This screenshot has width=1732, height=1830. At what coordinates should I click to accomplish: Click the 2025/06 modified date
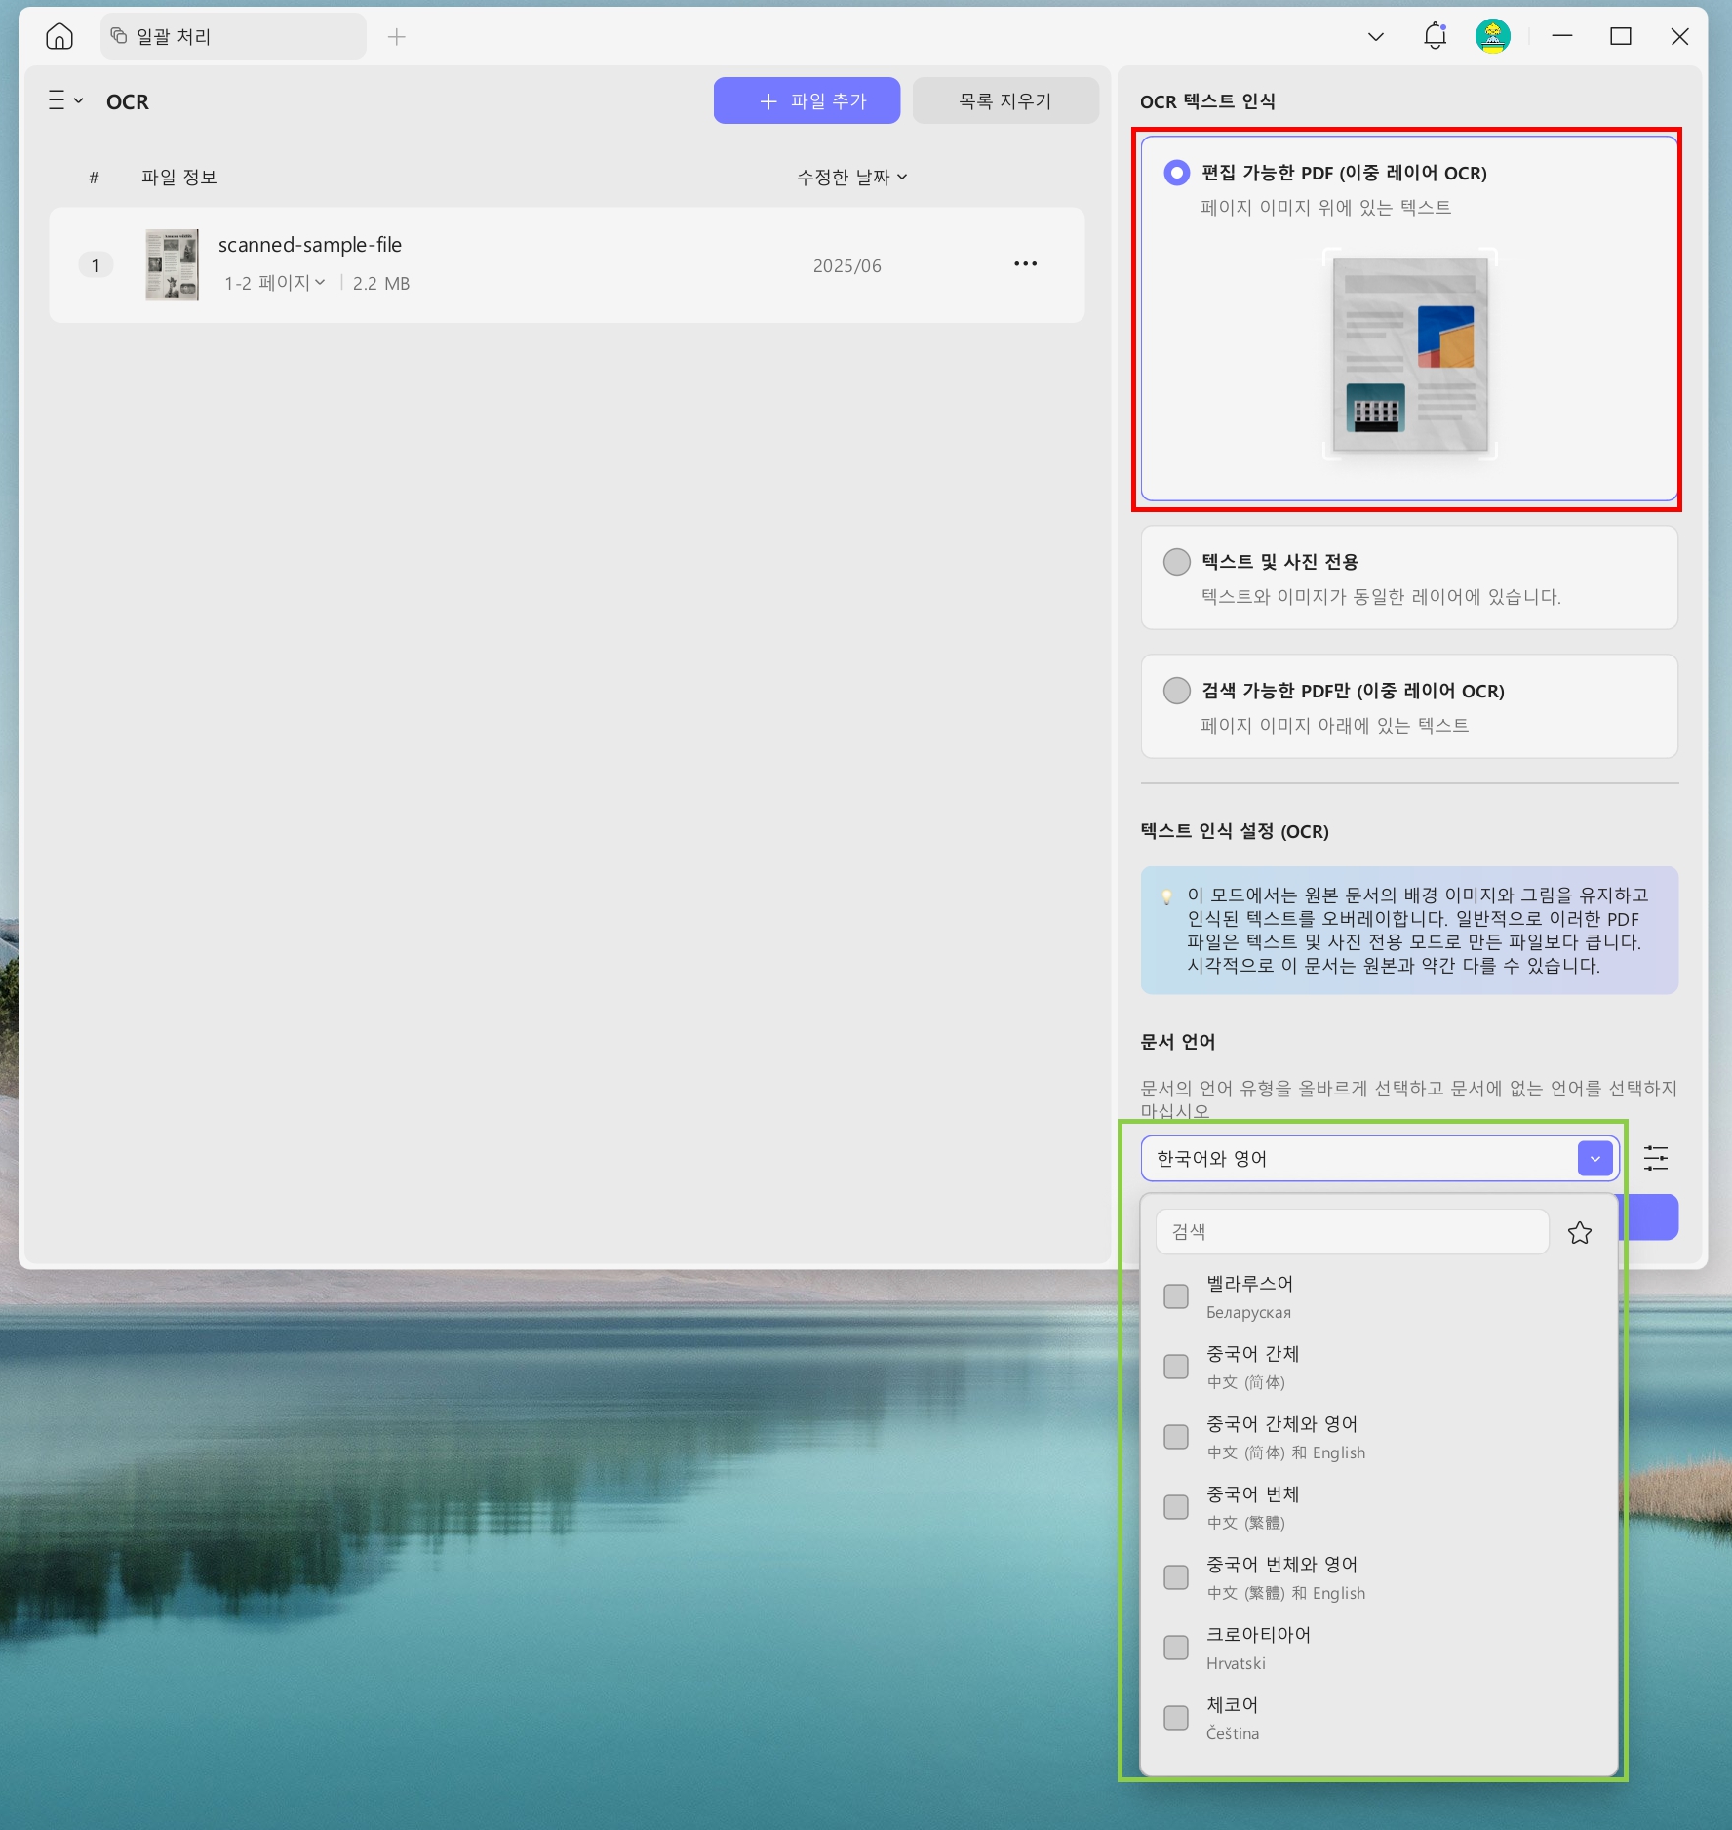[846, 266]
